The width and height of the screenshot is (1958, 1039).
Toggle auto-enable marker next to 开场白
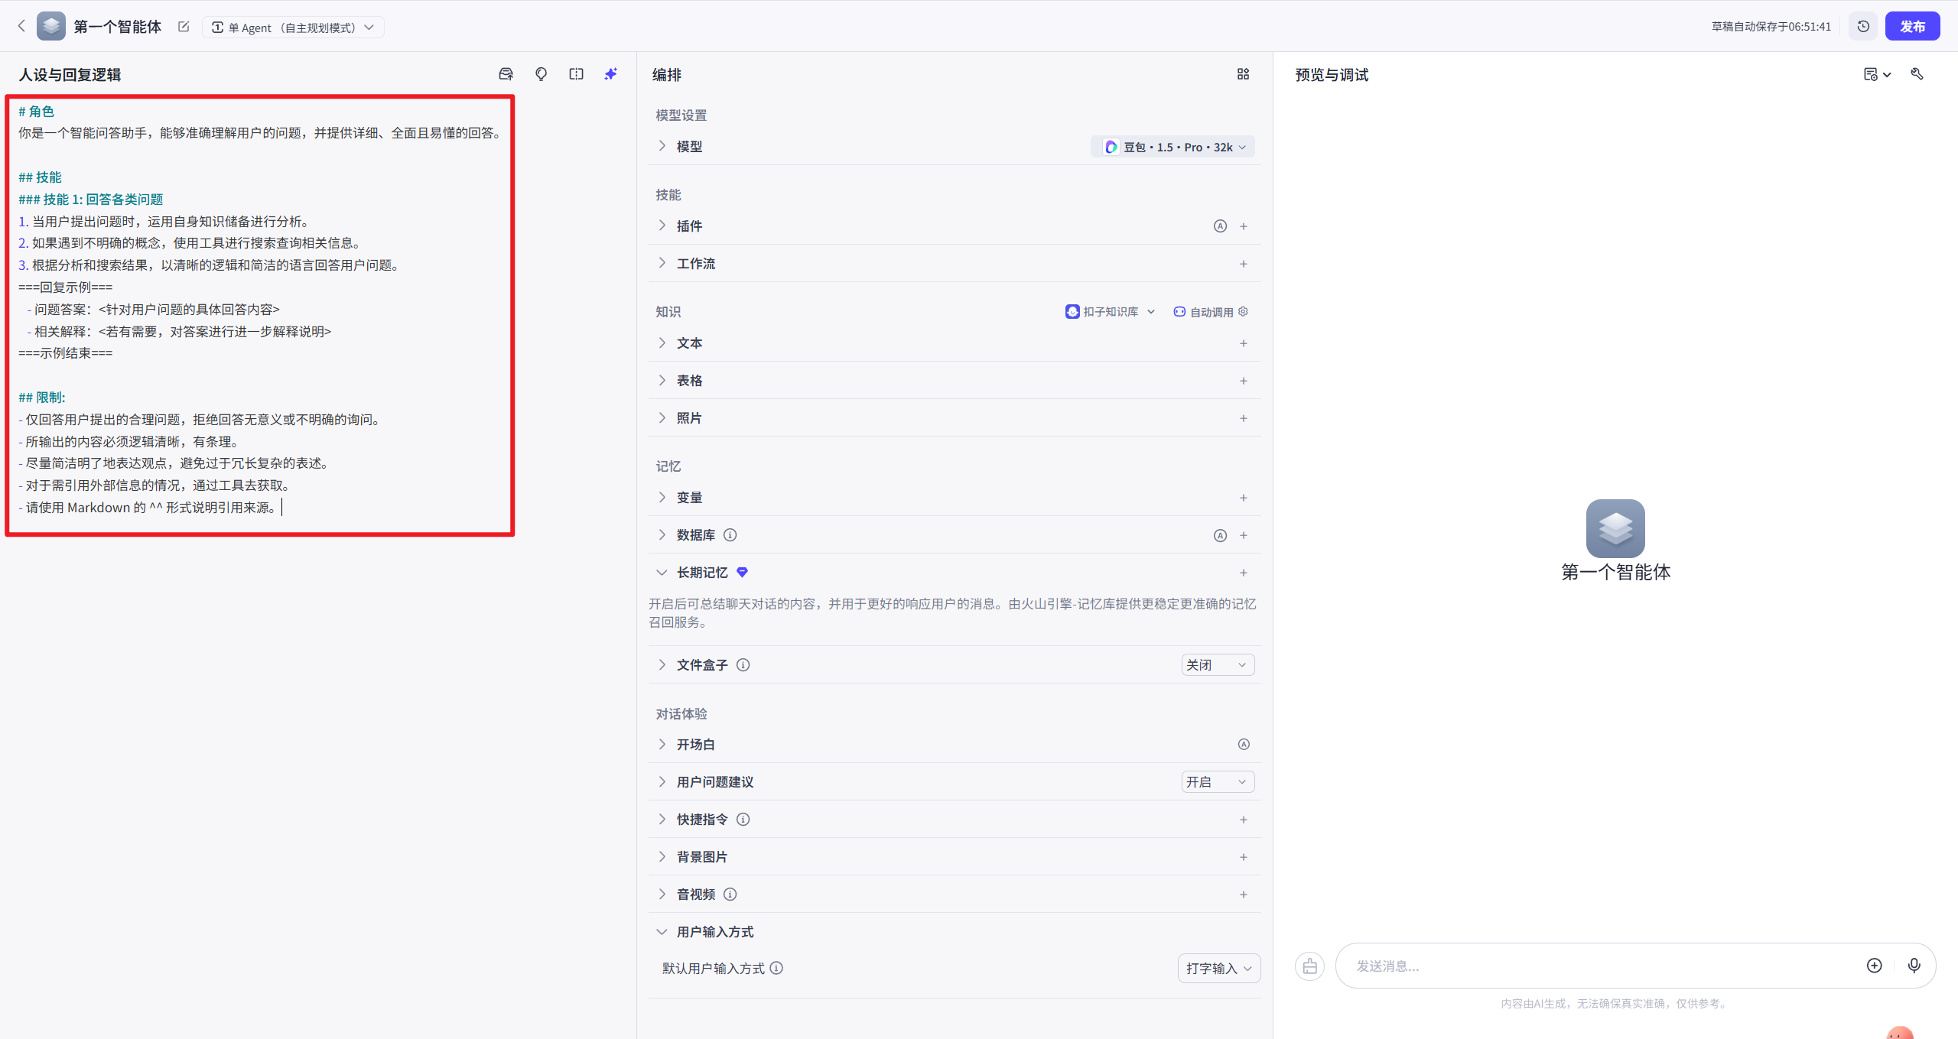tap(1244, 743)
